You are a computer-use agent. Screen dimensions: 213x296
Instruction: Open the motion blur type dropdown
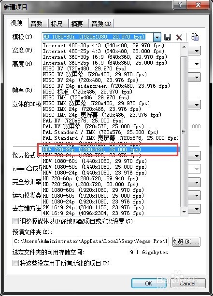197,196
